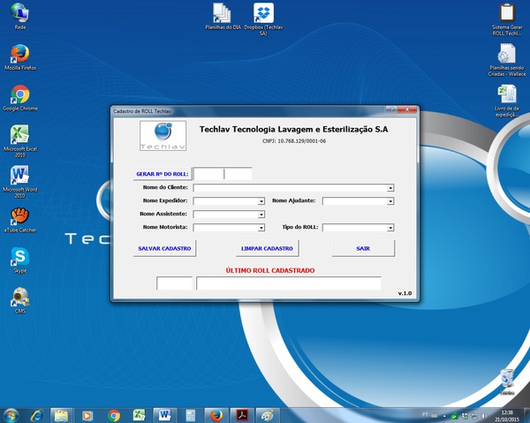Click the PT language indicator in tray
This screenshot has width=530, height=423.
point(425,415)
